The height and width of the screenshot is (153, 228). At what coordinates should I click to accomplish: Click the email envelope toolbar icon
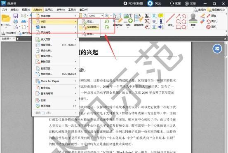(x=24, y=16)
